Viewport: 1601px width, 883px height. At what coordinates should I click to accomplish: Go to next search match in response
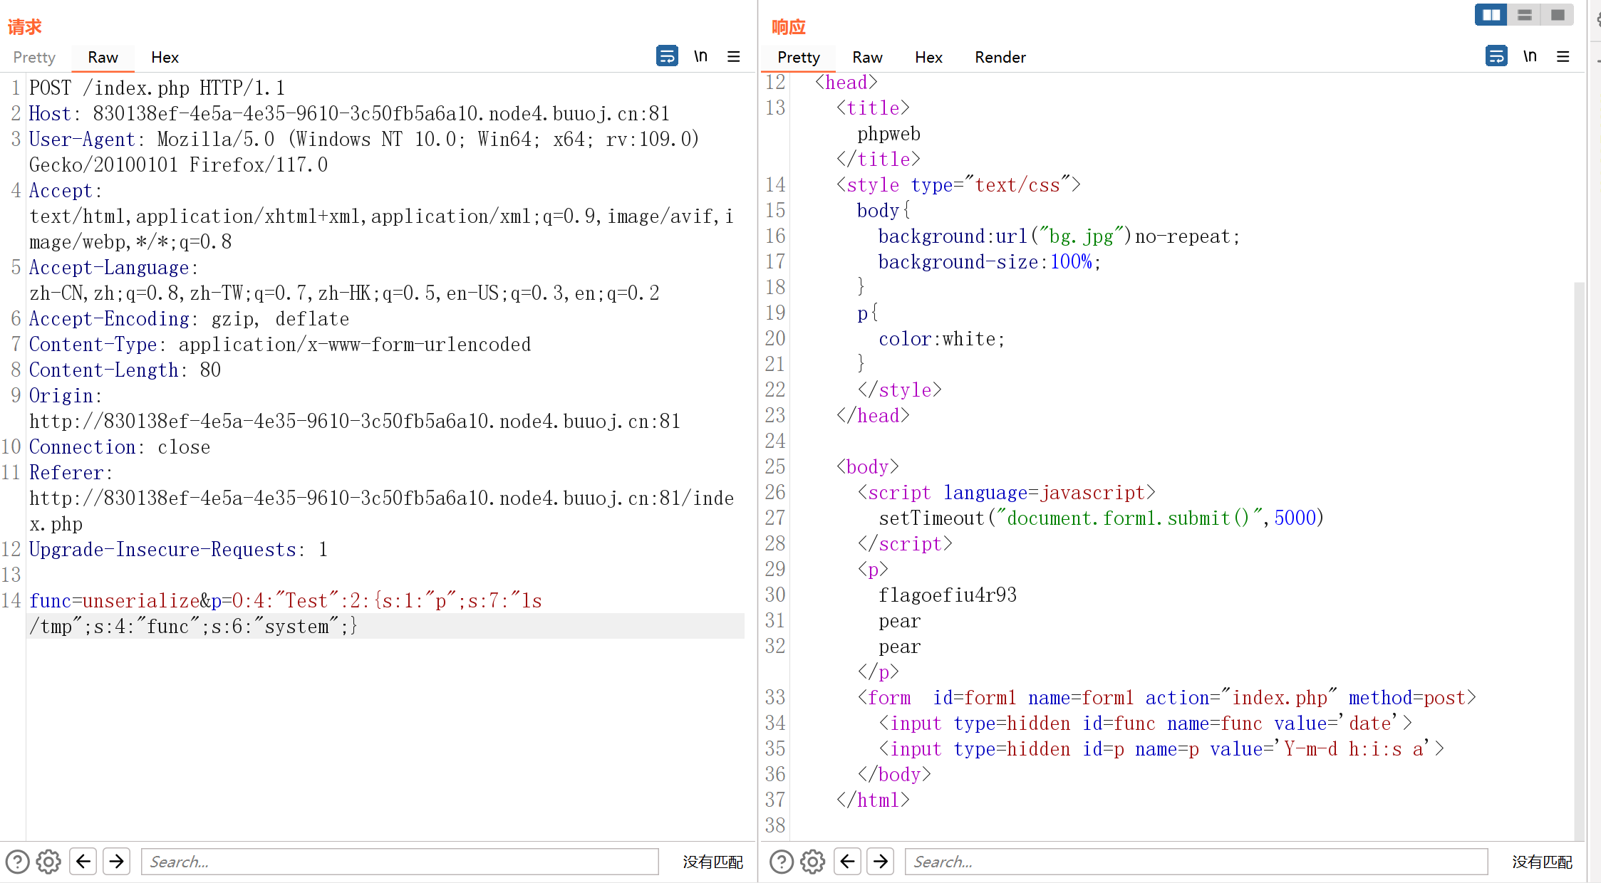(x=881, y=862)
